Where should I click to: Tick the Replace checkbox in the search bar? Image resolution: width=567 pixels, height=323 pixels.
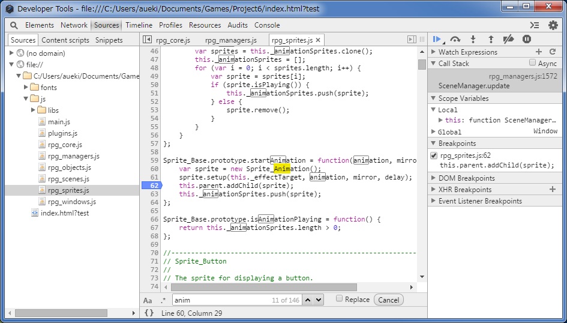(340, 299)
